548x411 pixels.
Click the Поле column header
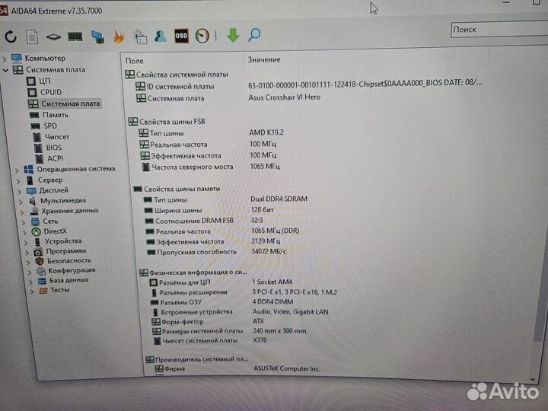[134, 61]
